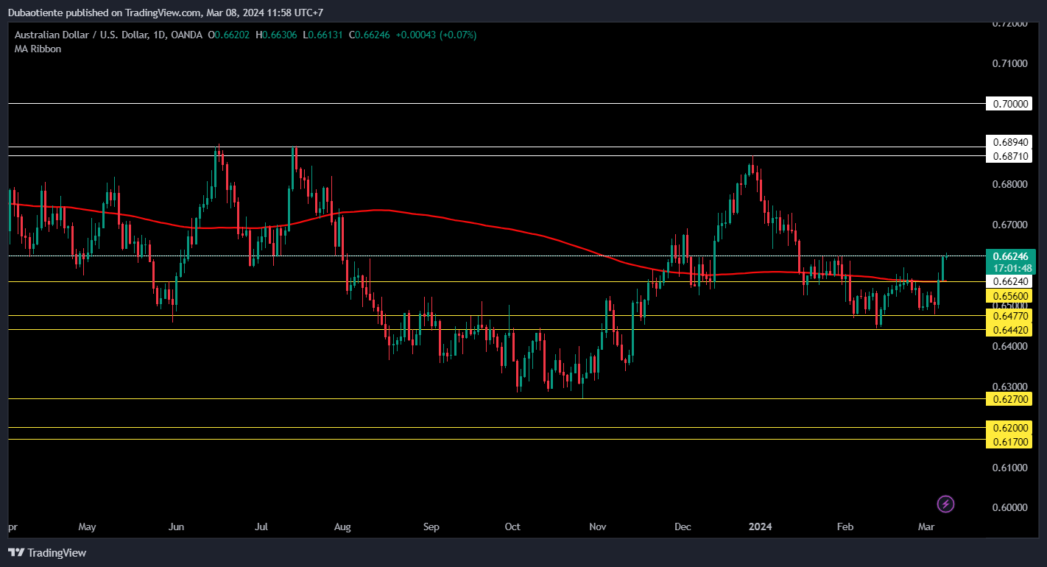Click the TradingView logo at bottom left
The height and width of the screenshot is (567, 1047).
point(47,552)
